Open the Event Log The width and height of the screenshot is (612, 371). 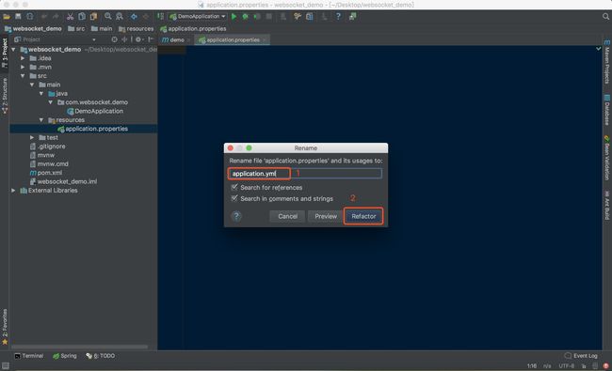point(581,356)
